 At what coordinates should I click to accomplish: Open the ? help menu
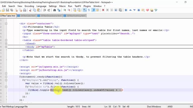tap(105, 6)
